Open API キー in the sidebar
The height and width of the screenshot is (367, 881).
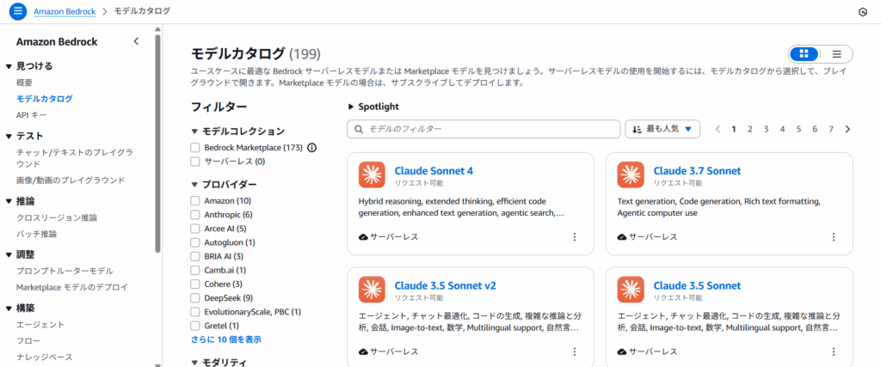pos(34,114)
